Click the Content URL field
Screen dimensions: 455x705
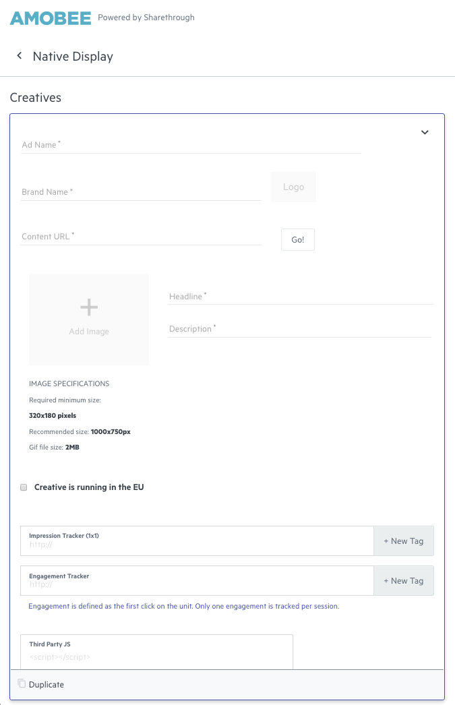click(141, 237)
